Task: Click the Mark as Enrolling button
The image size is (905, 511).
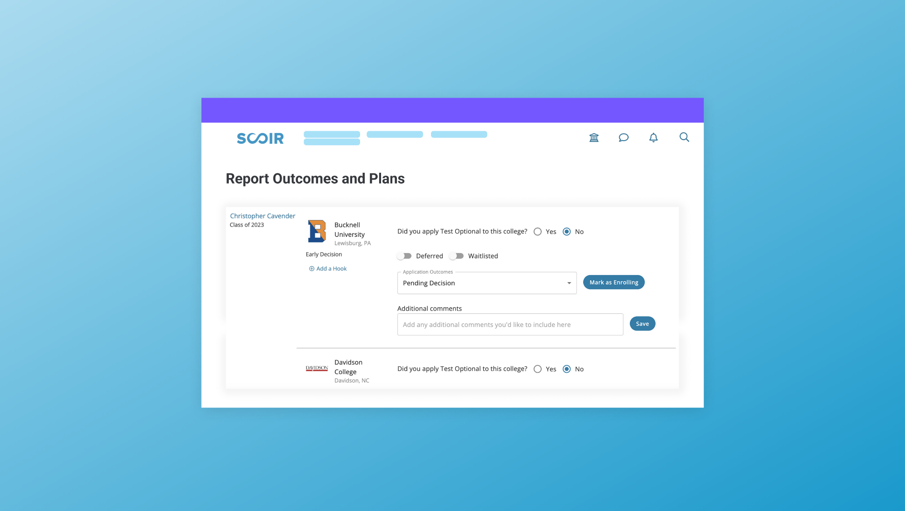Action: (614, 282)
